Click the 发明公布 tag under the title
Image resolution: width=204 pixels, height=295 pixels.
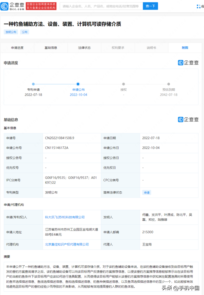(x=11, y=32)
